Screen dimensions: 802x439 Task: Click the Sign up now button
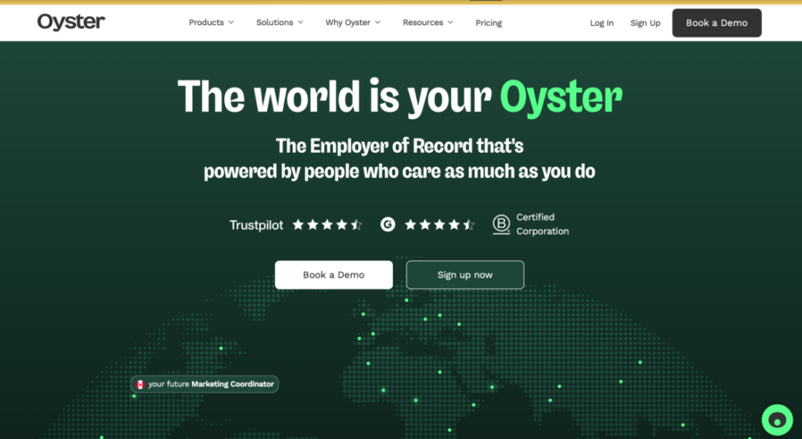click(x=465, y=274)
